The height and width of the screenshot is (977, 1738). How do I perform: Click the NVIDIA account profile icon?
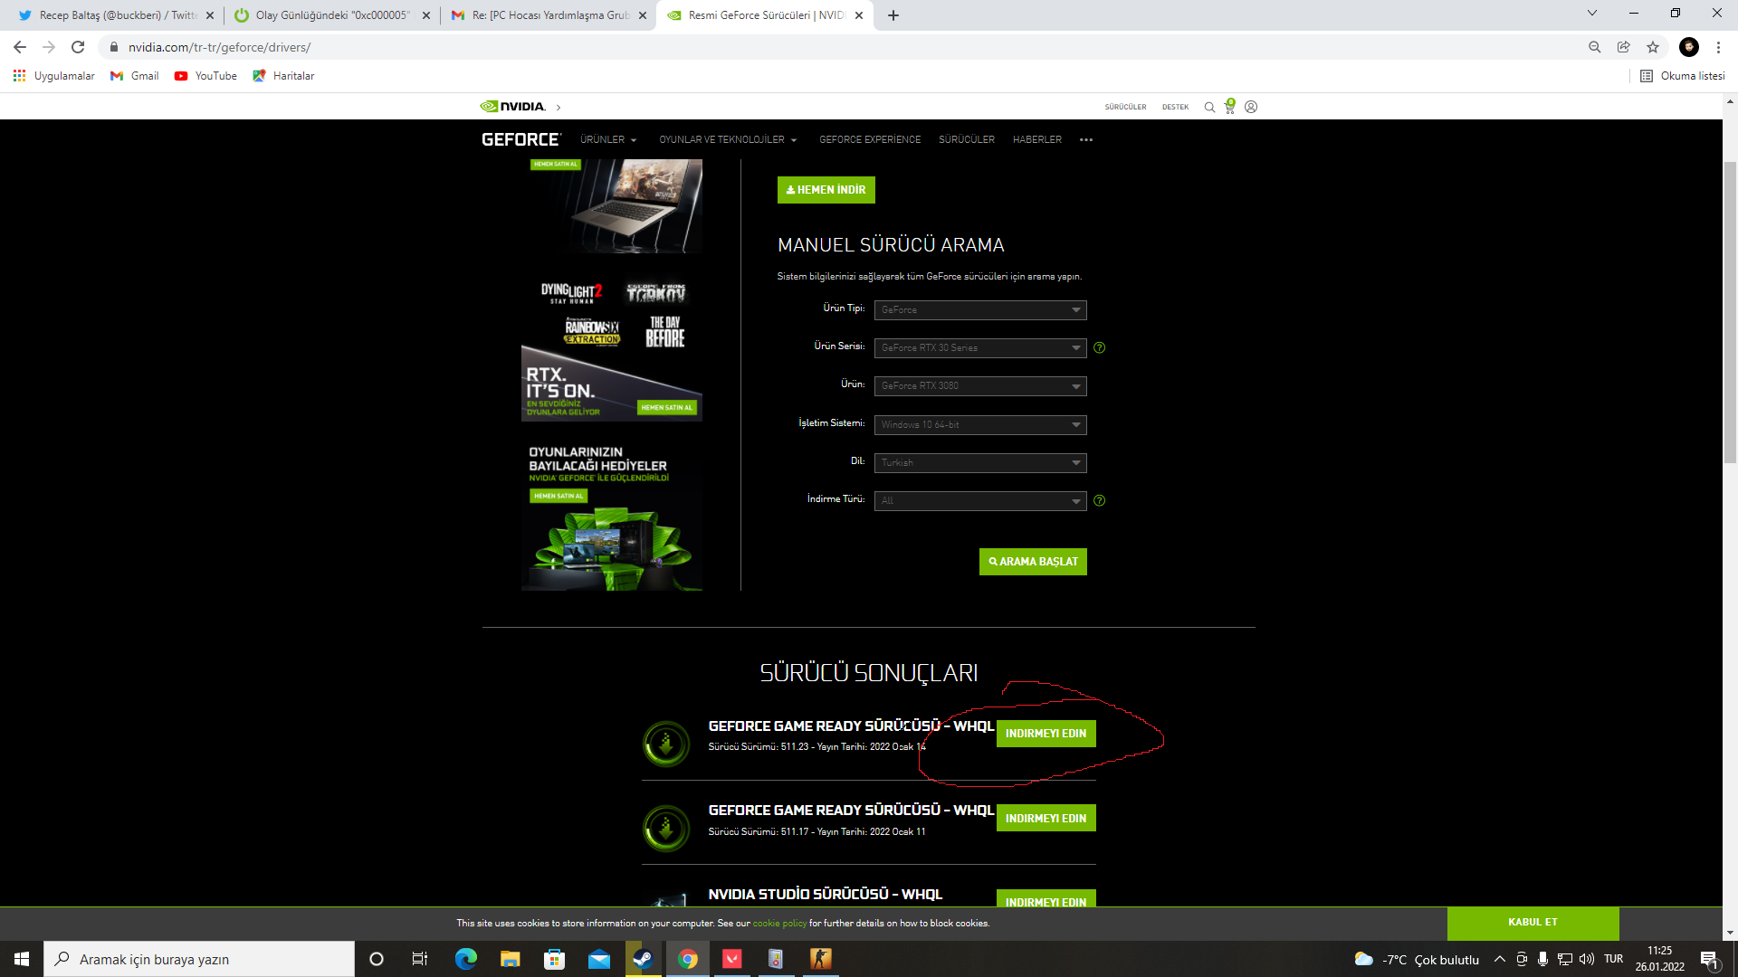tap(1251, 107)
